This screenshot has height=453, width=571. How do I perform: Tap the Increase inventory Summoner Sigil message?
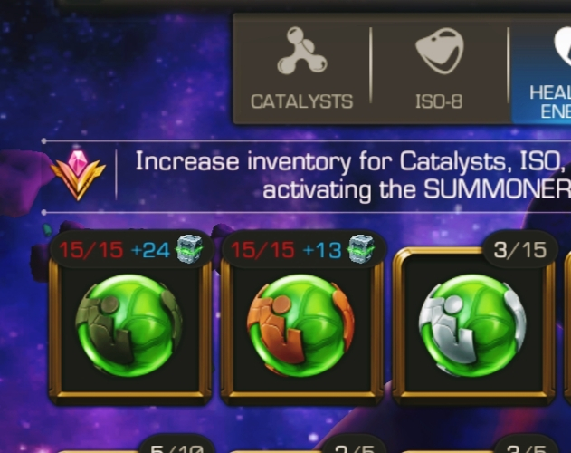tap(353, 176)
